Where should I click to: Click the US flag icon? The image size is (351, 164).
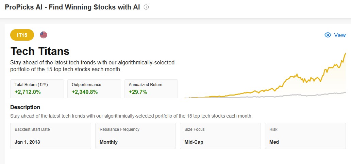click(44, 35)
